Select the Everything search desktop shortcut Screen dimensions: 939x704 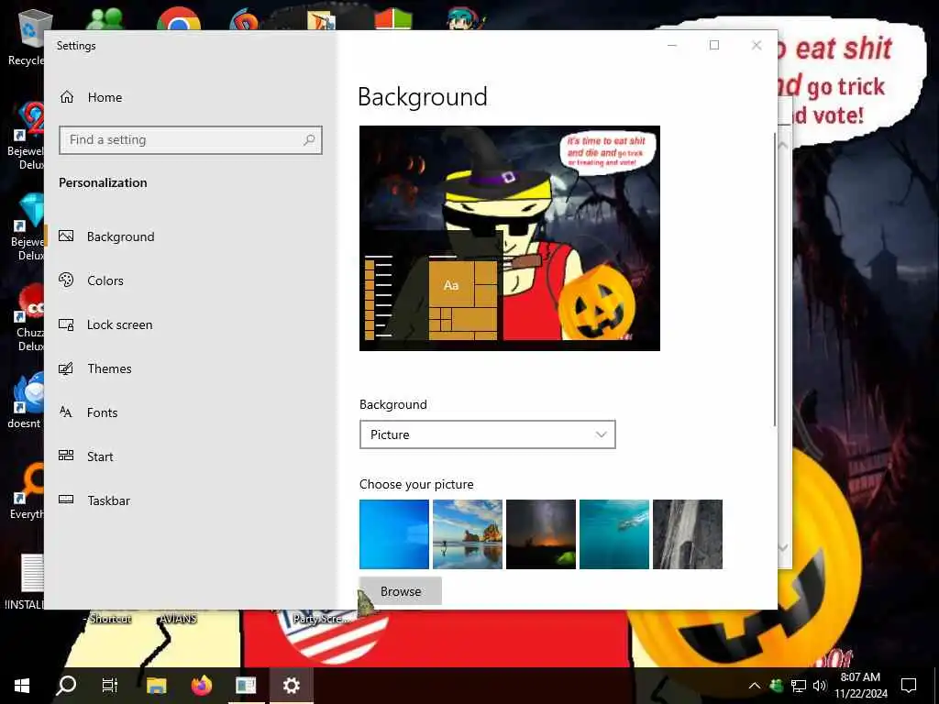pos(25,491)
